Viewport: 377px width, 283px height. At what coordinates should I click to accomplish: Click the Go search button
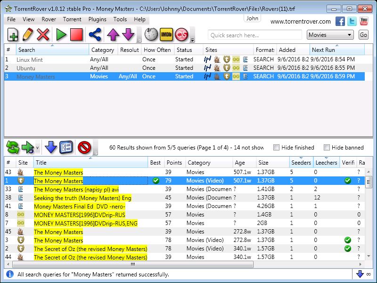363,35
